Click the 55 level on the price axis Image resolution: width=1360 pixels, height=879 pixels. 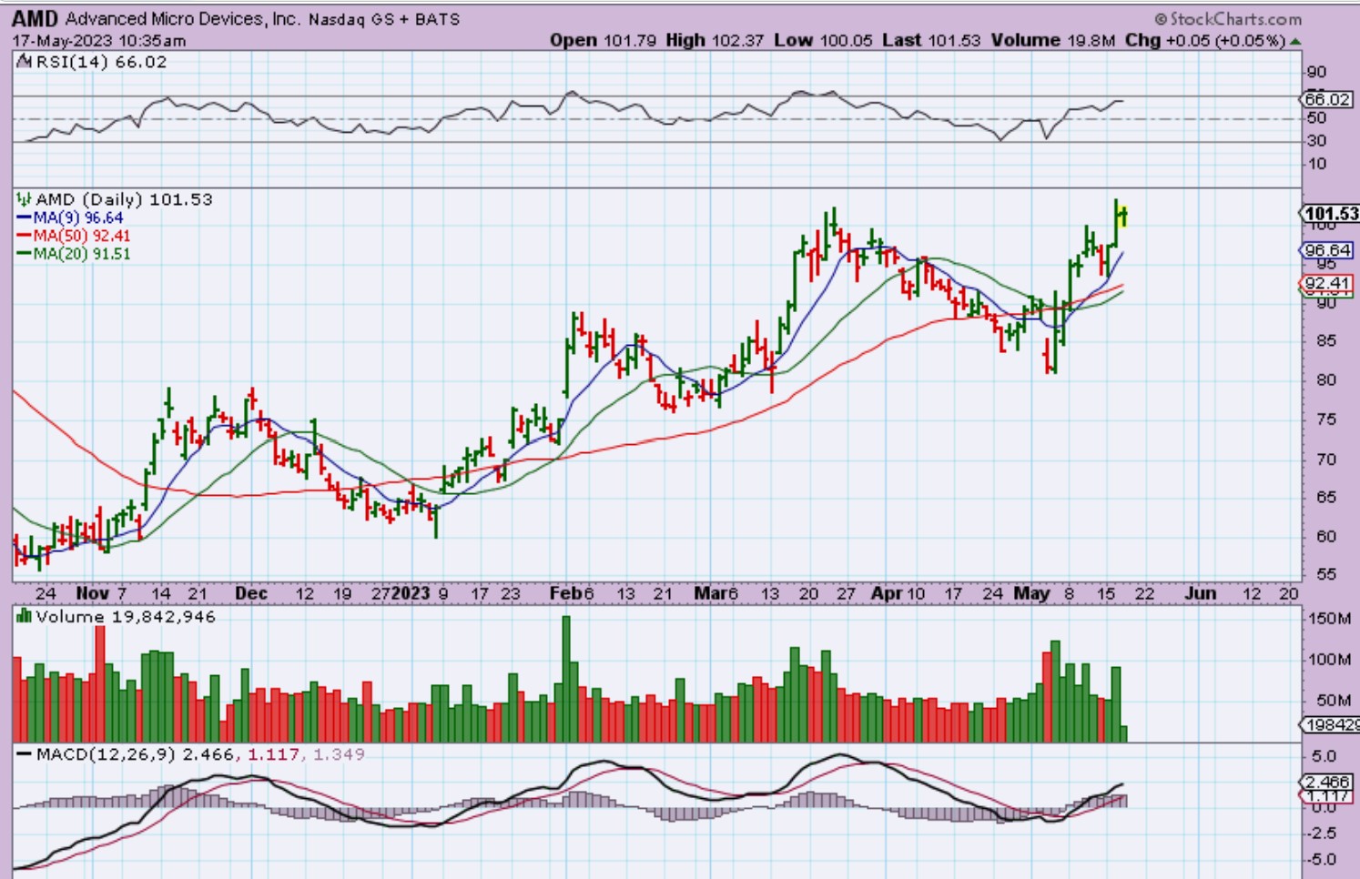tap(1326, 574)
